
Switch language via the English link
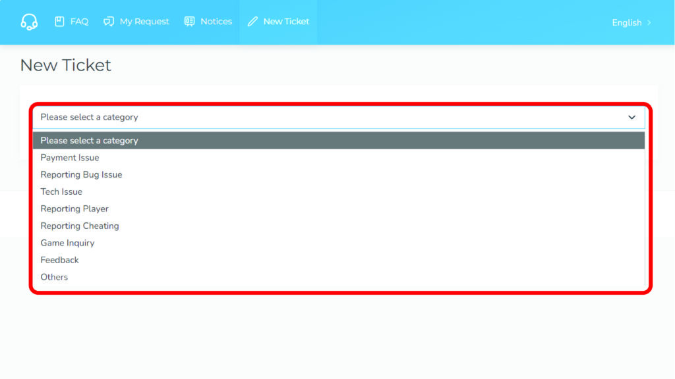click(x=626, y=22)
